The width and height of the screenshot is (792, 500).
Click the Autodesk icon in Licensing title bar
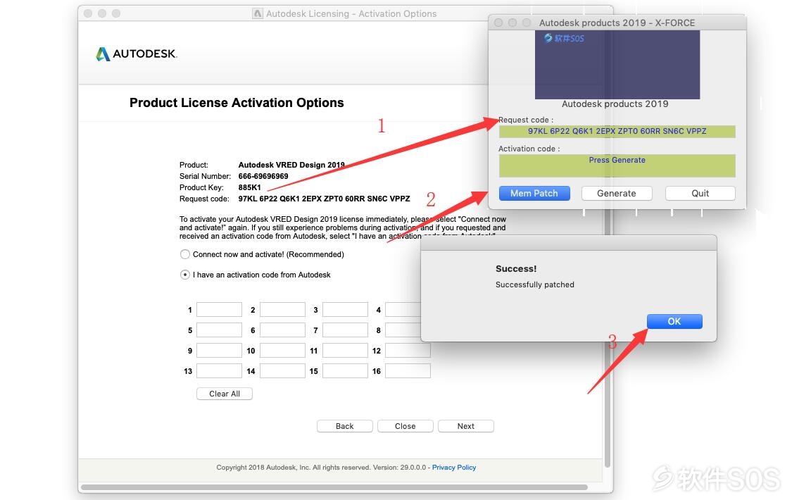click(258, 13)
